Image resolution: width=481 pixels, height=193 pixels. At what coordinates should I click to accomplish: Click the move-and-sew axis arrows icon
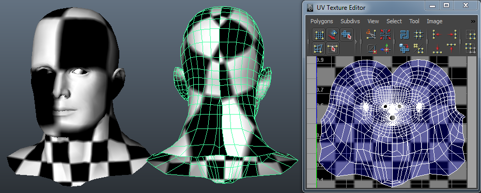click(x=385, y=49)
